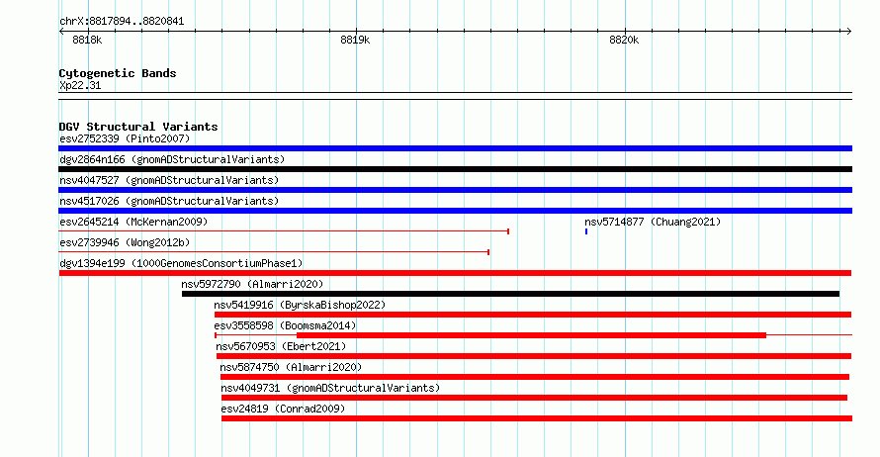This screenshot has height=457, width=880.
Task: Click the red bar under dgv1394e199
Action: tap(455, 273)
